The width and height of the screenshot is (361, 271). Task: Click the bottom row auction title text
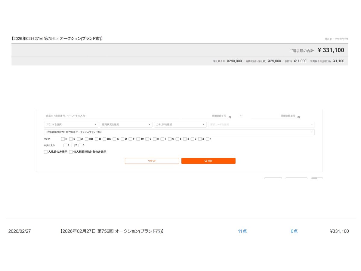112,231
